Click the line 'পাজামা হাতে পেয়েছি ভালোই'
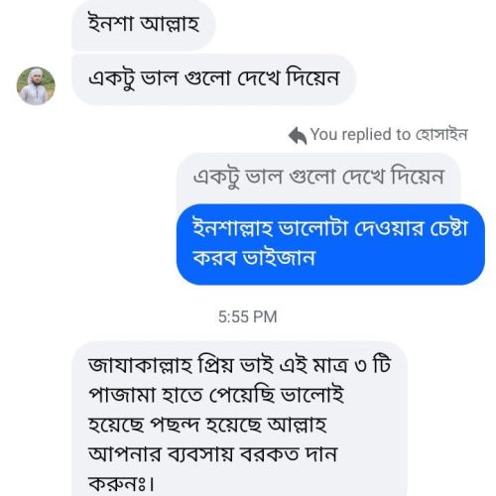Viewport: 496px width, 496px height. pos(216,395)
